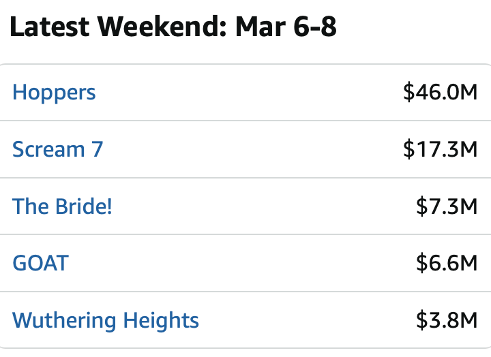Open the Scream 7 movie link
This screenshot has width=491, height=357.
[57, 149]
